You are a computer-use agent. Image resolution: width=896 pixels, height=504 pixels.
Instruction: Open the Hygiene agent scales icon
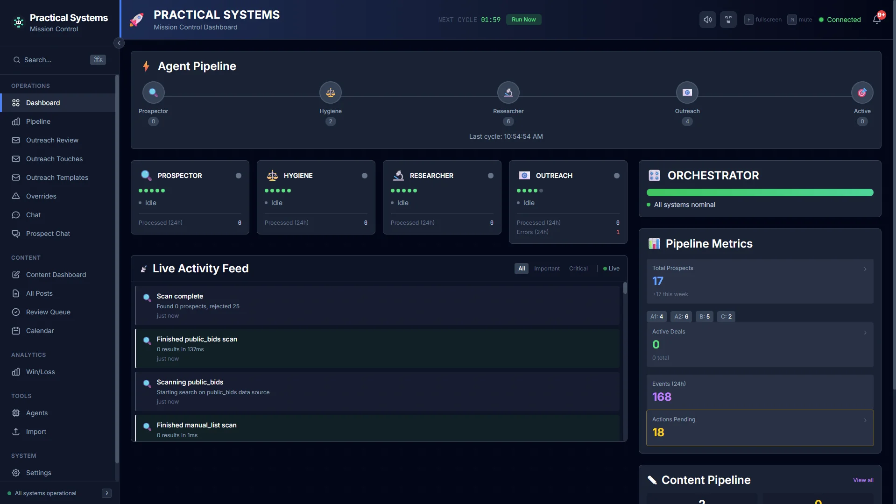[x=330, y=92]
